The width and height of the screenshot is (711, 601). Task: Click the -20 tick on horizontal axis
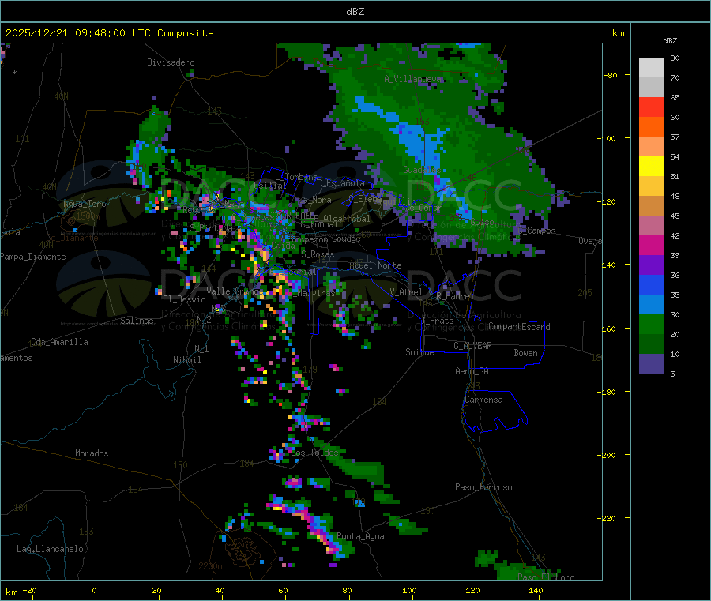[30, 590]
